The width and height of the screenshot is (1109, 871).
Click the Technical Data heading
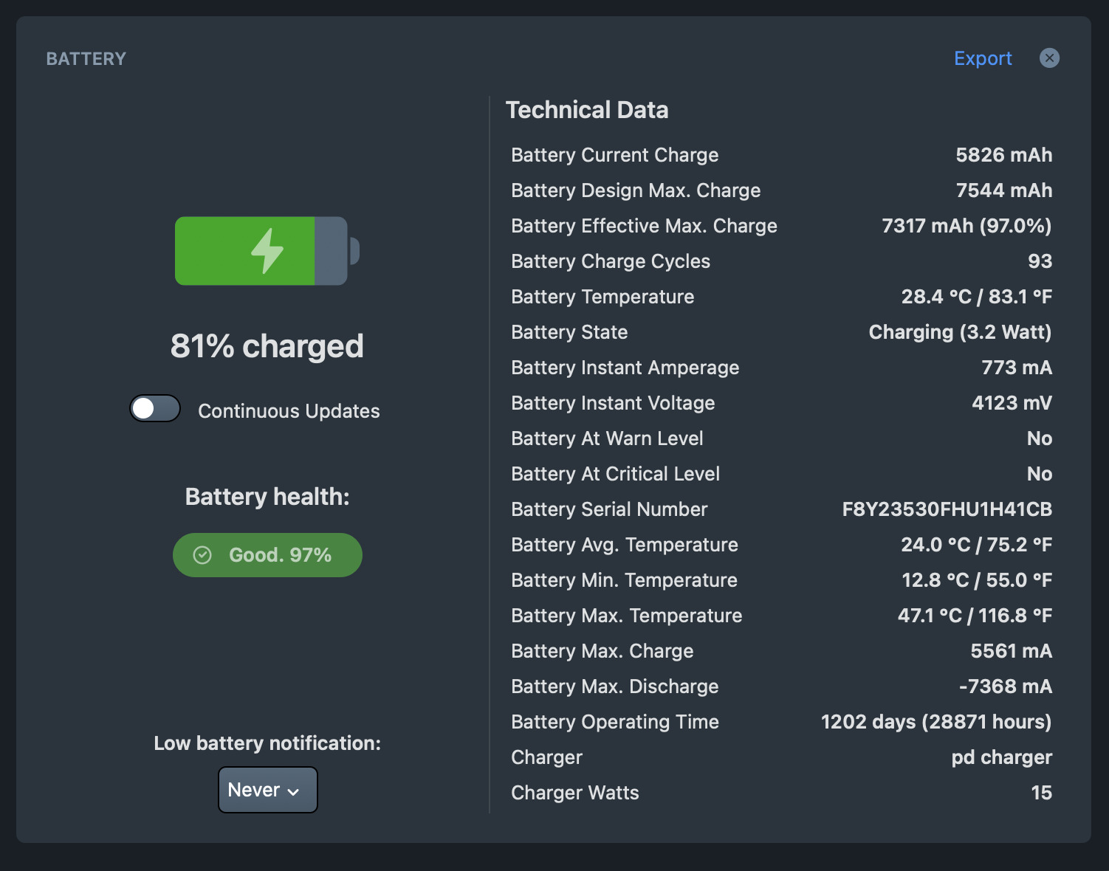coord(587,110)
